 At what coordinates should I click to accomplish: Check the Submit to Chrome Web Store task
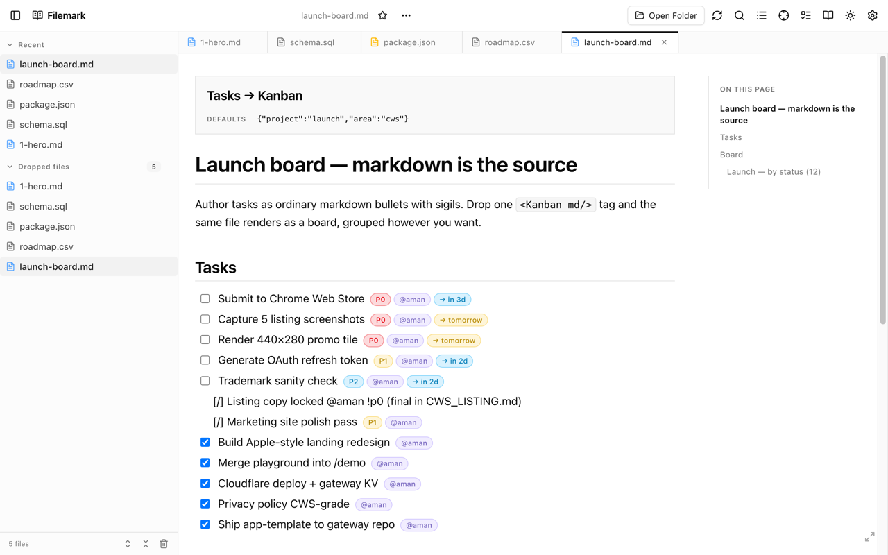click(205, 299)
